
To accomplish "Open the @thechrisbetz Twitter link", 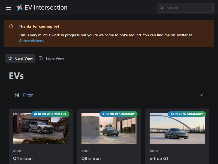I will 31,41.
